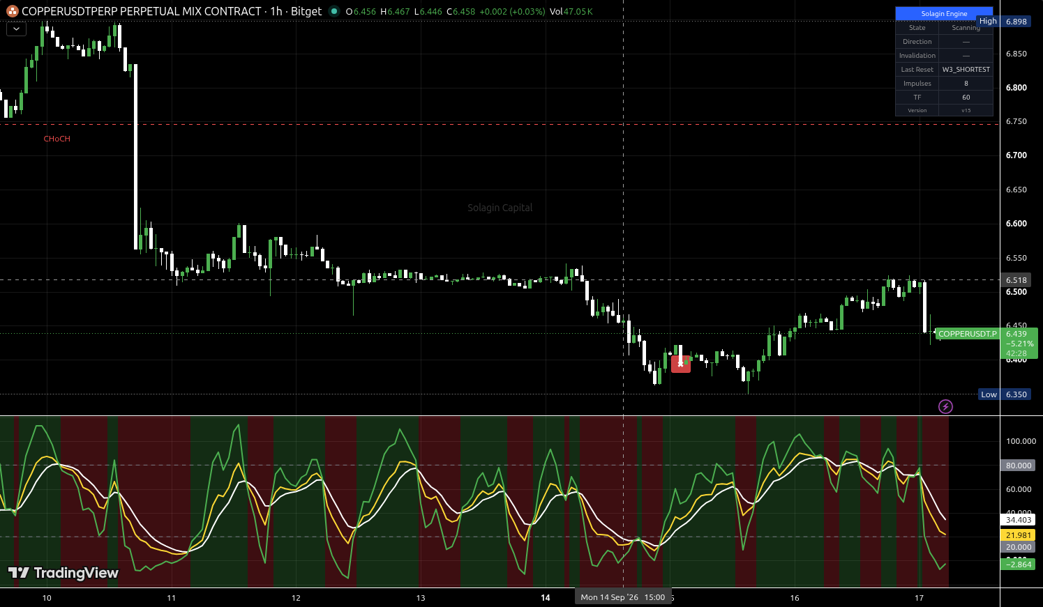Click date 16 on the time axis
The height and width of the screenshot is (607, 1043).
(795, 598)
